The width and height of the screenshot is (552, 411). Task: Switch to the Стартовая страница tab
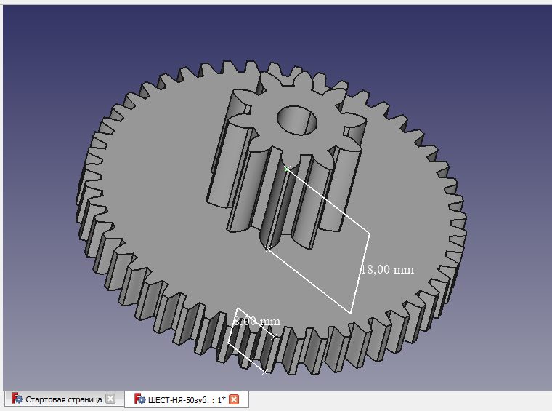tap(64, 399)
